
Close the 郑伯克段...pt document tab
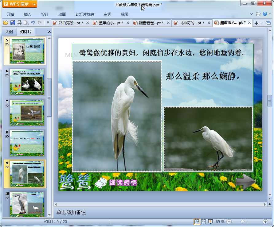(x=88, y=23)
